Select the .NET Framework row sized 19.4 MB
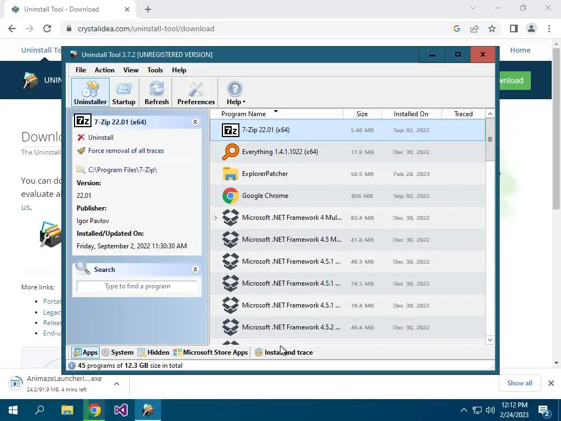Screen dimensions: 561x421 point(347,305)
